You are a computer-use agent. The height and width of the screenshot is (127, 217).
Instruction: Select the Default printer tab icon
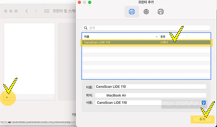pyautogui.click(x=132, y=12)
